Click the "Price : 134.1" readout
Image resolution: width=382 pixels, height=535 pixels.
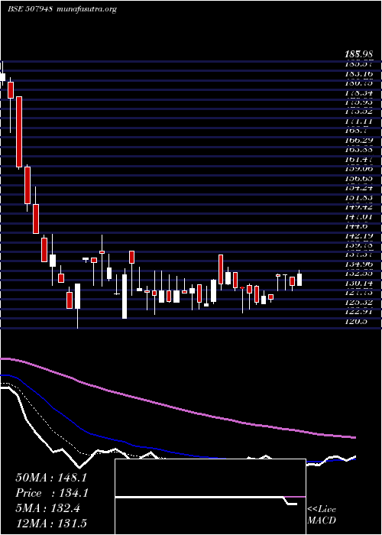(x=52, y=493)
